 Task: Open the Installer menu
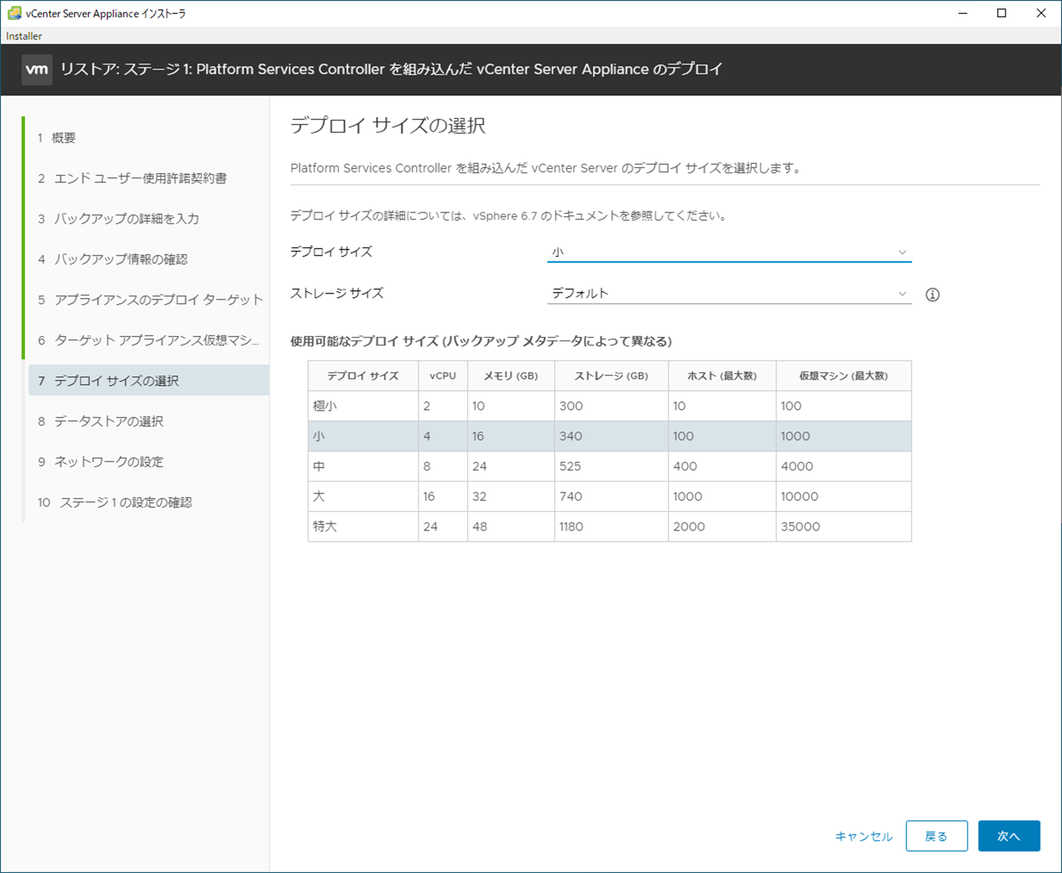tap(24, 36)
